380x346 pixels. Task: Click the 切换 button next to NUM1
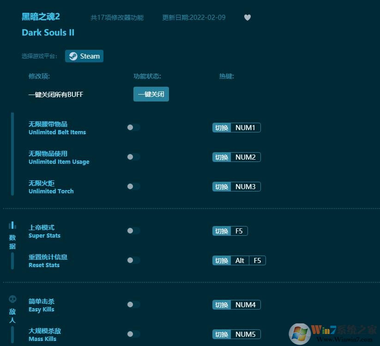pyautogui.click(x=222, y=127)
